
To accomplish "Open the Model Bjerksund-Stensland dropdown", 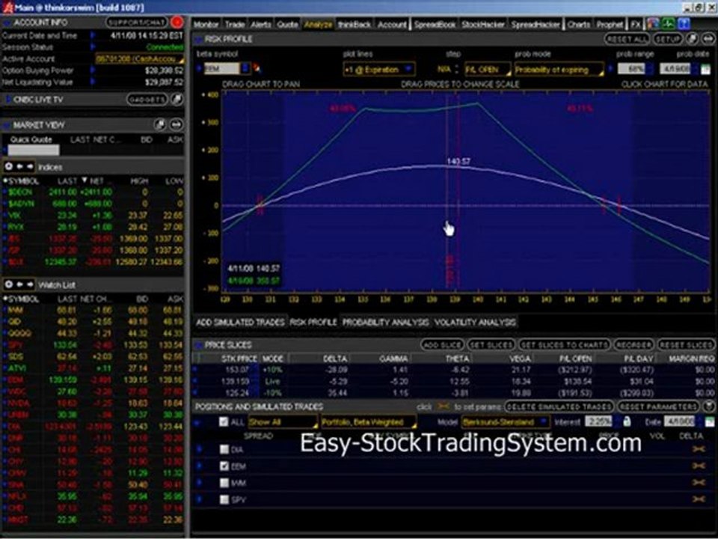I will pyautogui.click(x=505, y=421).
